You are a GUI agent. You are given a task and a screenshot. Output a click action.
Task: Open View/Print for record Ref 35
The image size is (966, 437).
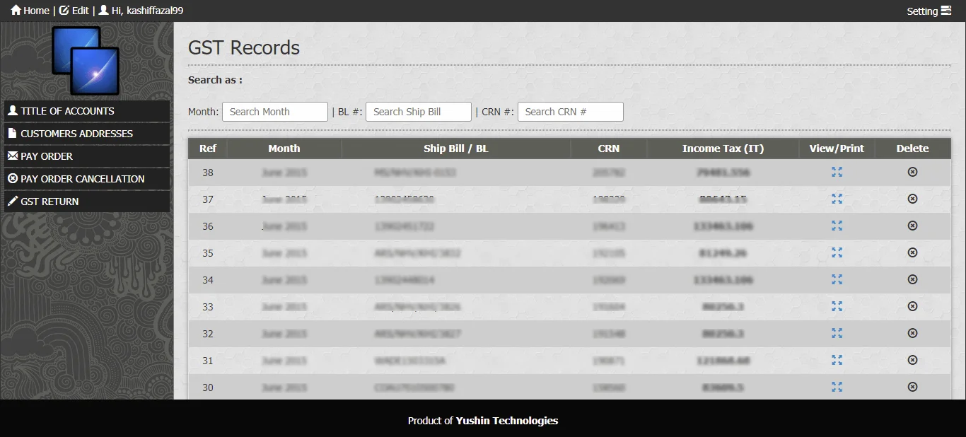837,252
